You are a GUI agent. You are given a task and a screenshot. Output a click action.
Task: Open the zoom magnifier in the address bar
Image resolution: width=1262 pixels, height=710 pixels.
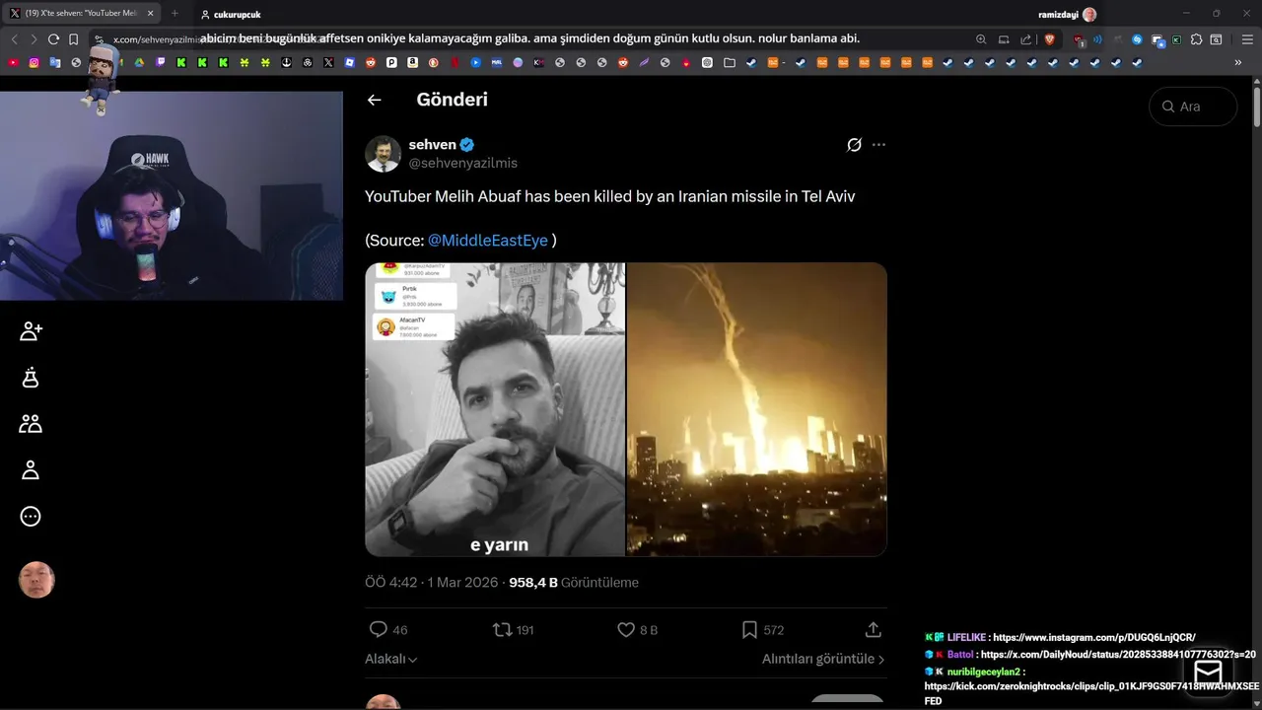click(981, 39)
